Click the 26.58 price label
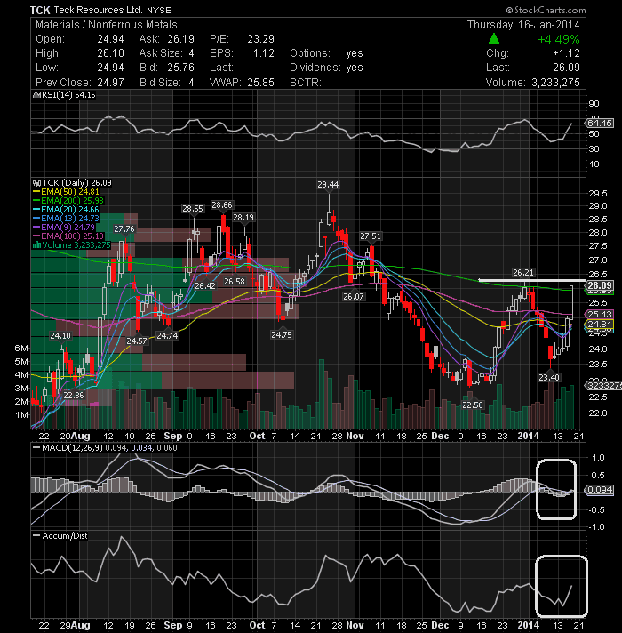 (x=235, y=281)
